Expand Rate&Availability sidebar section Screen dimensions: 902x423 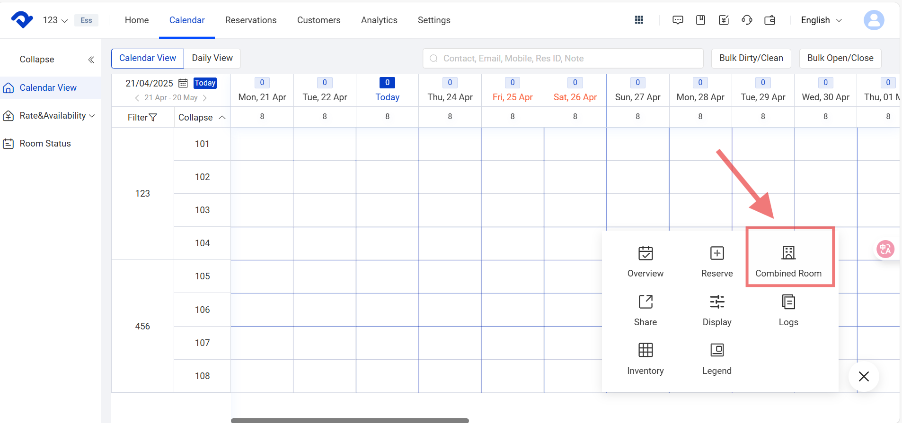click(x=53, y=116)
